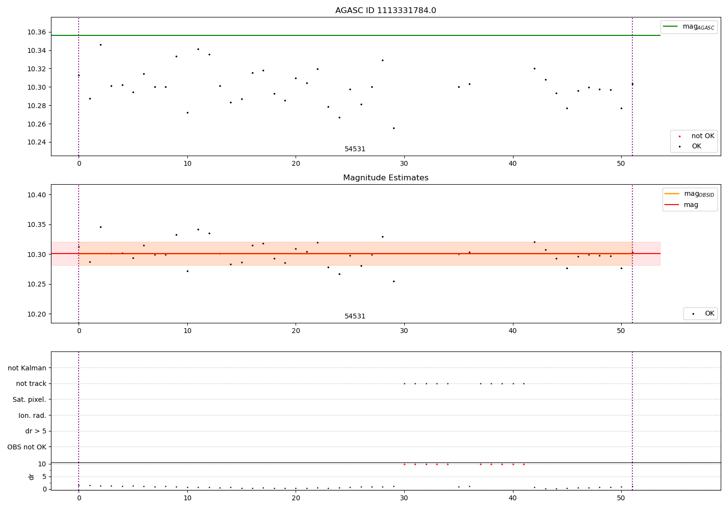Click the 10.20 y-tick in middle plot
This screenshot has width=728, height=509.
click(36, 314)
